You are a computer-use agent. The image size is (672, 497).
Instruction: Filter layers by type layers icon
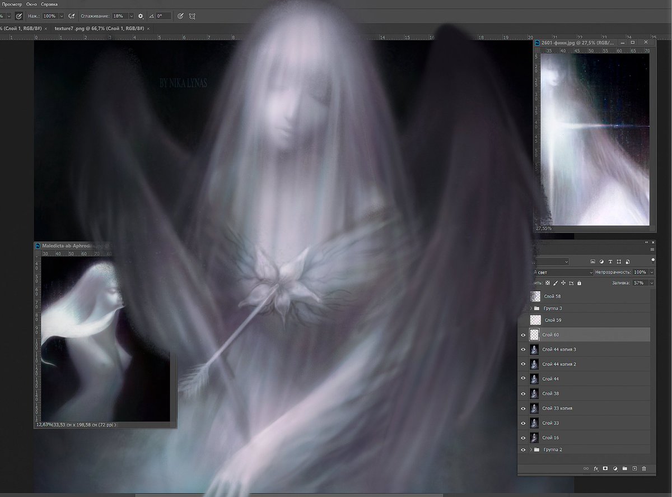(x=610, y=262)
